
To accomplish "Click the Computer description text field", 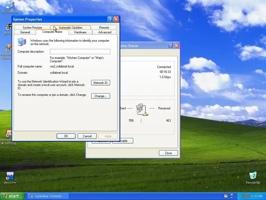I will [x=80, y=52].
